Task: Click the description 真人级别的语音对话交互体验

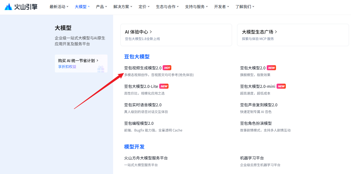Action: tap(146, 112)
